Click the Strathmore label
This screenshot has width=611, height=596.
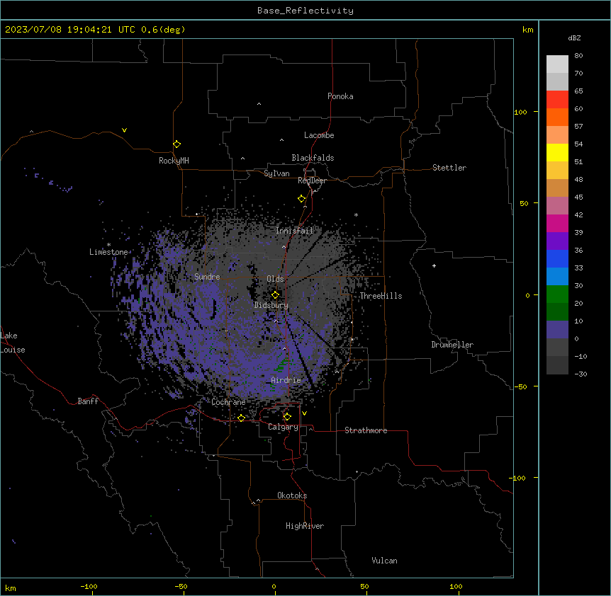(366, 430)
